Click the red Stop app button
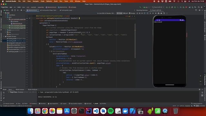 (186, 7)
